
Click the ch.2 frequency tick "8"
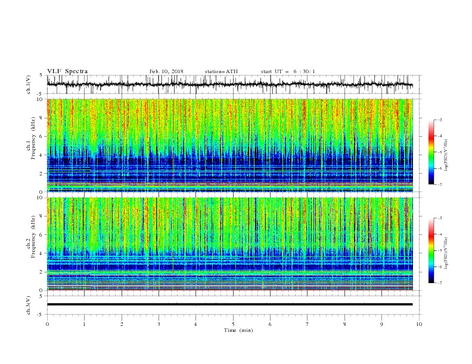41,216
